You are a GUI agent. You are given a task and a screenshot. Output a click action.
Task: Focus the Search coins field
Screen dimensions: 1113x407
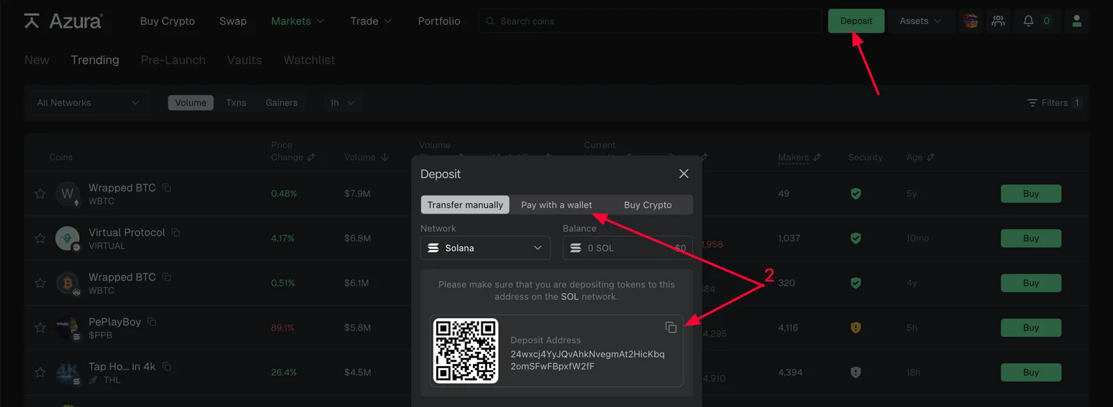(650, 21)
